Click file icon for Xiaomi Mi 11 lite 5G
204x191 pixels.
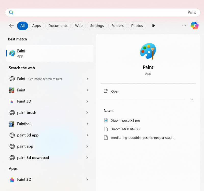point(106,129)
